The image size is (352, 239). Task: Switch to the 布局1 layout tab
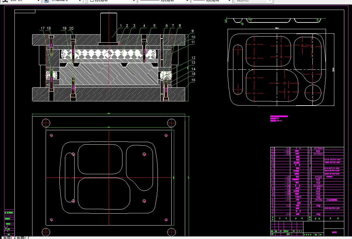(x=7, y=238)
